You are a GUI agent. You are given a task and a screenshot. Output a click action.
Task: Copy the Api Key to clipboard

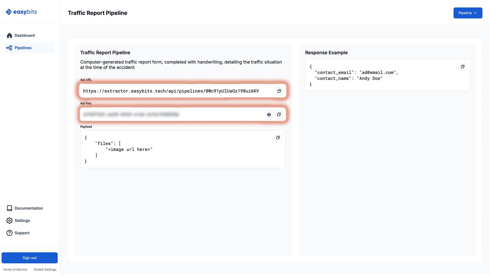[279, 114]
